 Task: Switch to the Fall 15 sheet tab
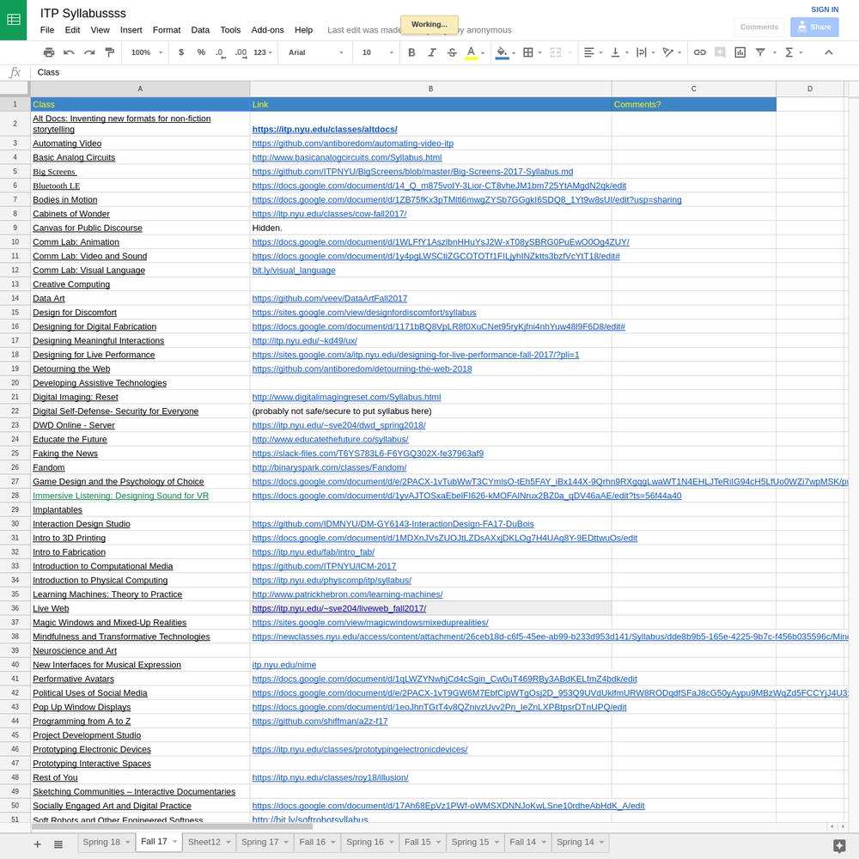click(417, 842)
